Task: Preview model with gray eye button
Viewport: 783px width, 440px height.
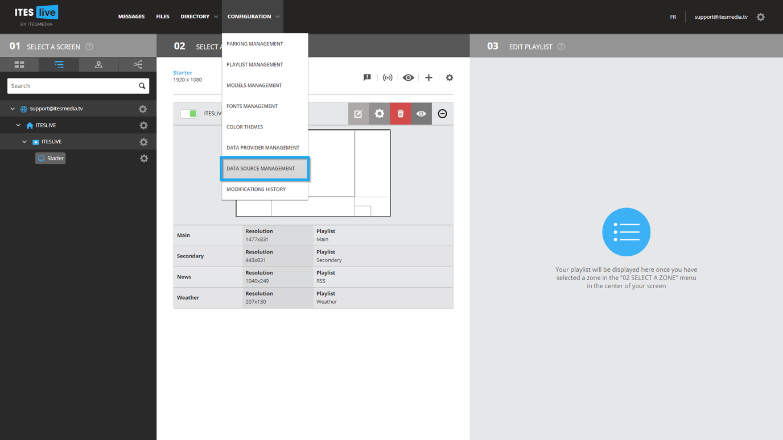Action: coord(421,114)
